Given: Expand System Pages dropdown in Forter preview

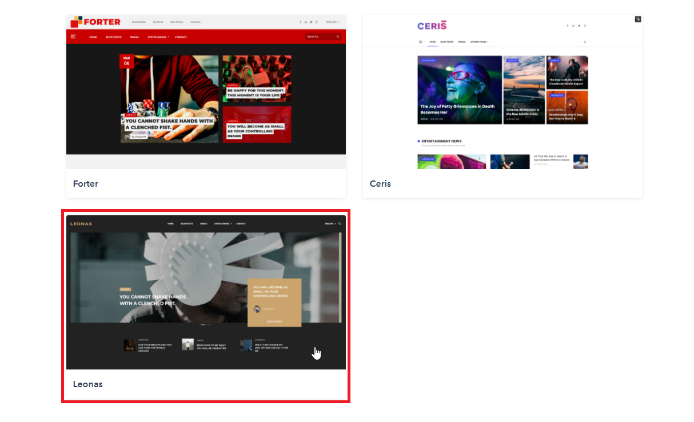Looking at the screenshot, I should 158,37.
